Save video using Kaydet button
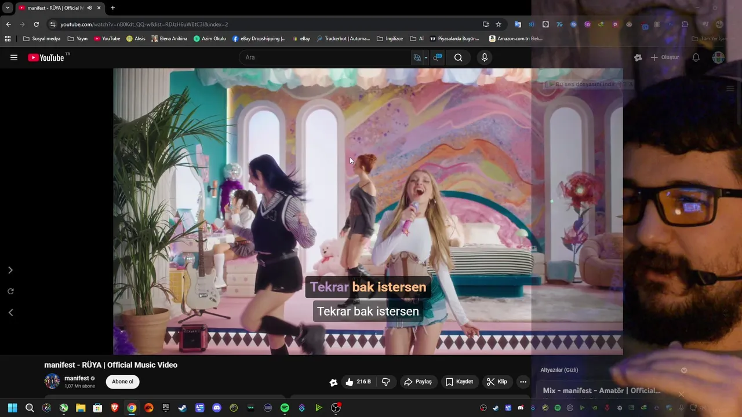The width and height of the screenshot is (742, 417). (459, 382)
